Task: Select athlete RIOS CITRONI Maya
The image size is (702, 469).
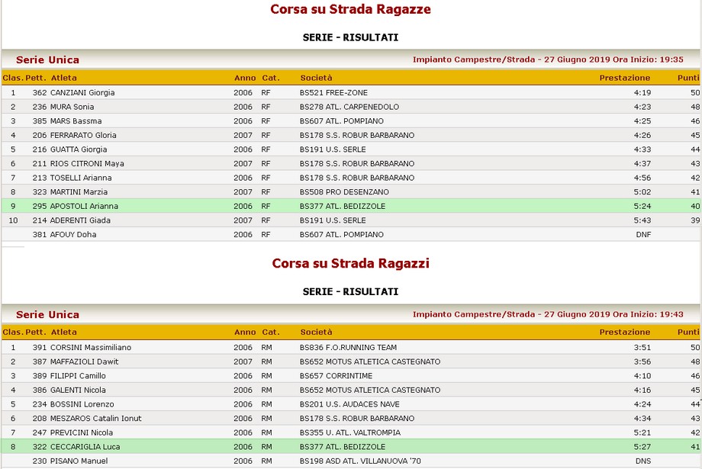Action: [x=87, y=164]
